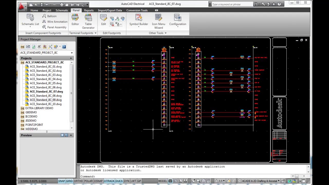The height and width of the screenshot is (185, 329).
Task: Toggle QP quick properties
Action: (x=139, y=181)
